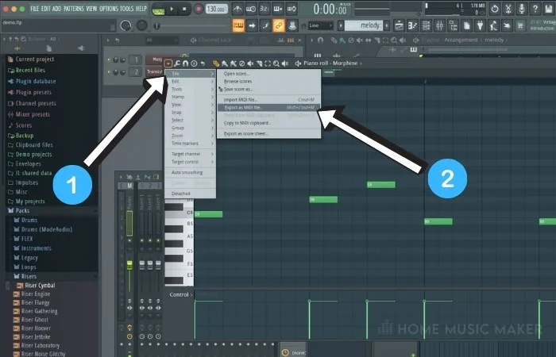Arm the Record button

click(199, 9)
